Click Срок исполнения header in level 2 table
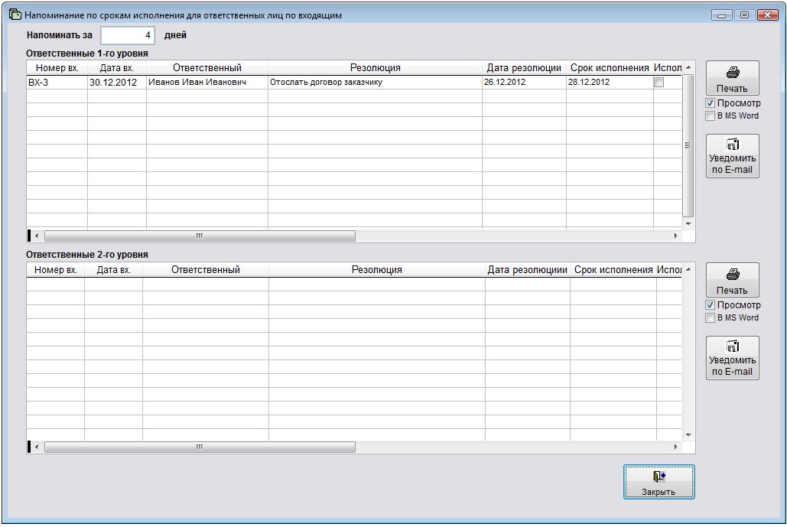787x527 pixels. (x=613, y=269)
